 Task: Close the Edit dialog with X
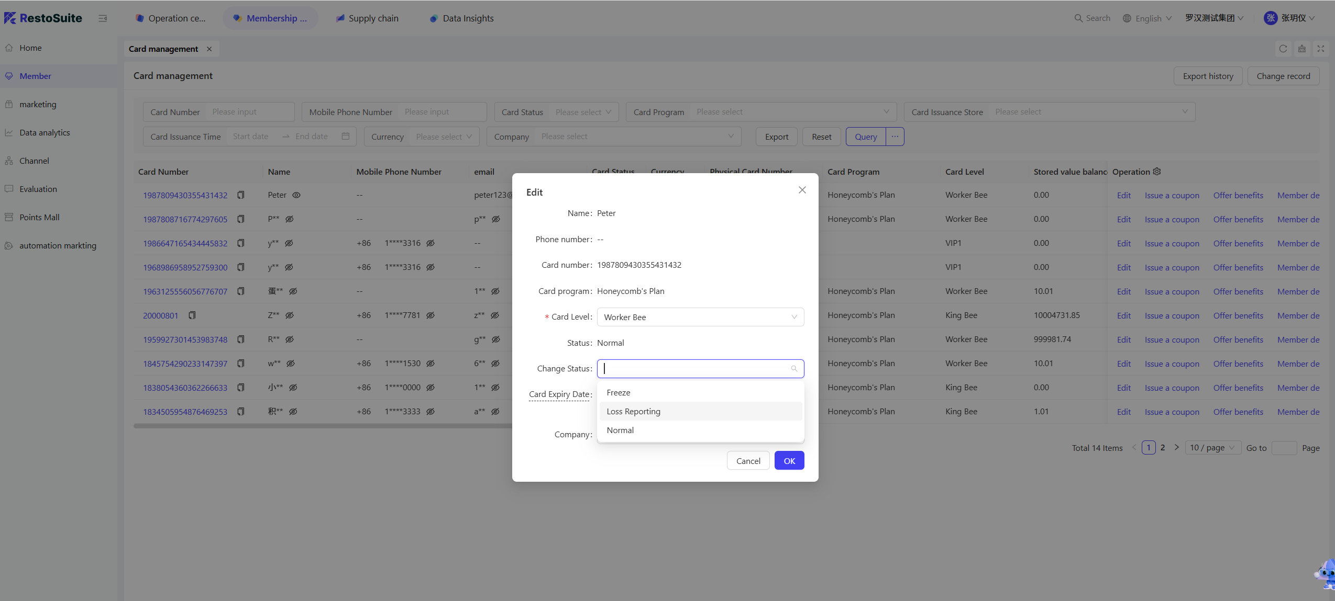tap(802, 190)
